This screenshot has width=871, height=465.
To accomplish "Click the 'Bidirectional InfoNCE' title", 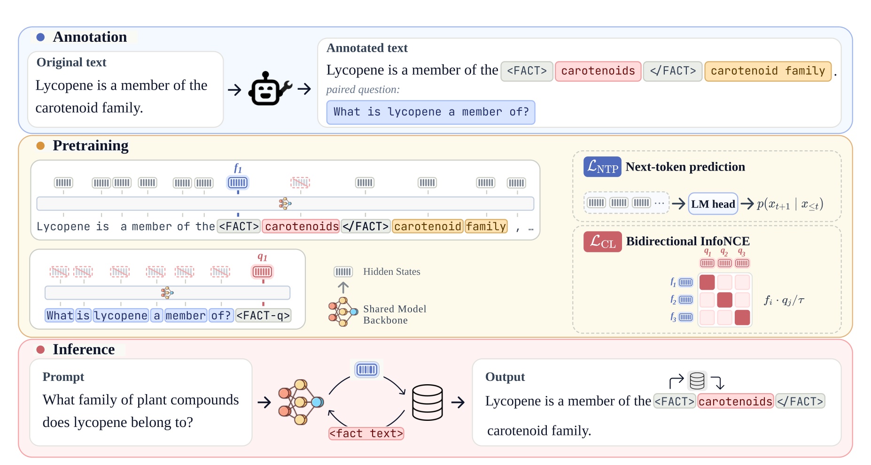I will pyautogui.click(x=688, y=241).
